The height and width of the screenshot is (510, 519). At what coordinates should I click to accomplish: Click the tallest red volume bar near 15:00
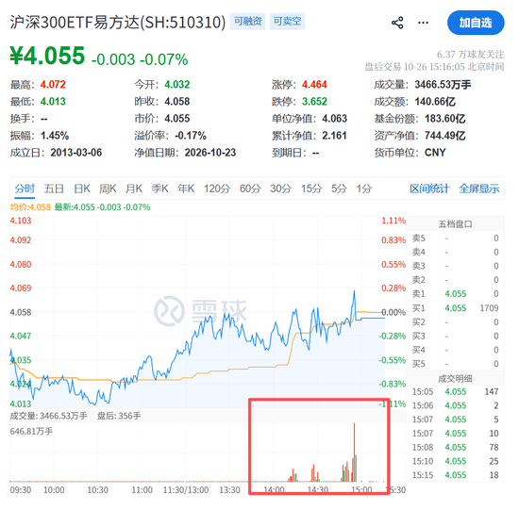pos(354,452)
